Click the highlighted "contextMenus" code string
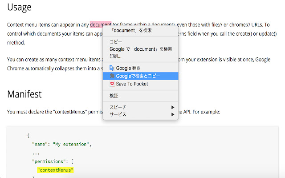The image size is (285, 178). 55,170
